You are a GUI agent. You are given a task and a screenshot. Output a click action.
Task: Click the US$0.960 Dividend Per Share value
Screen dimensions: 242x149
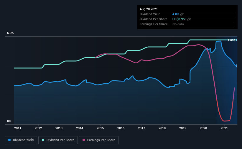tap(179, 19)
